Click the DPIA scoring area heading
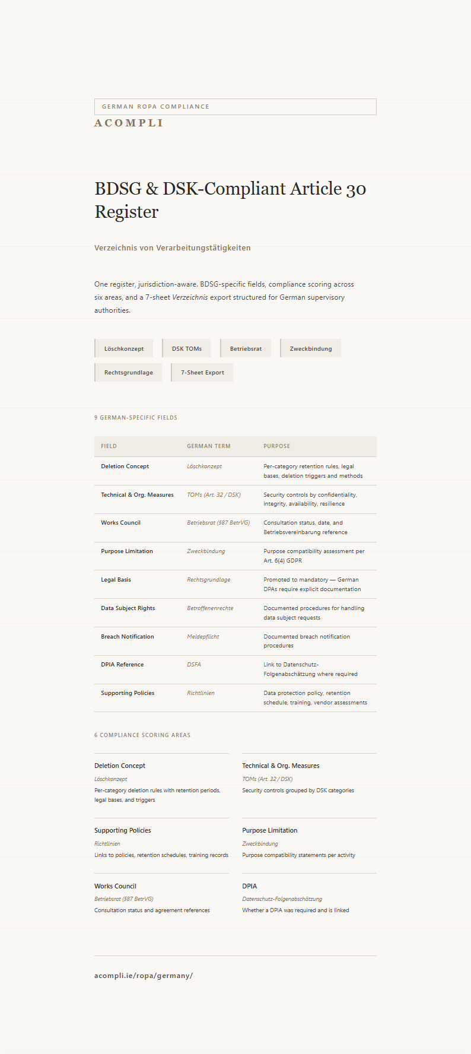The height and width of the screenshot is (1054, 471). point(250,886)
